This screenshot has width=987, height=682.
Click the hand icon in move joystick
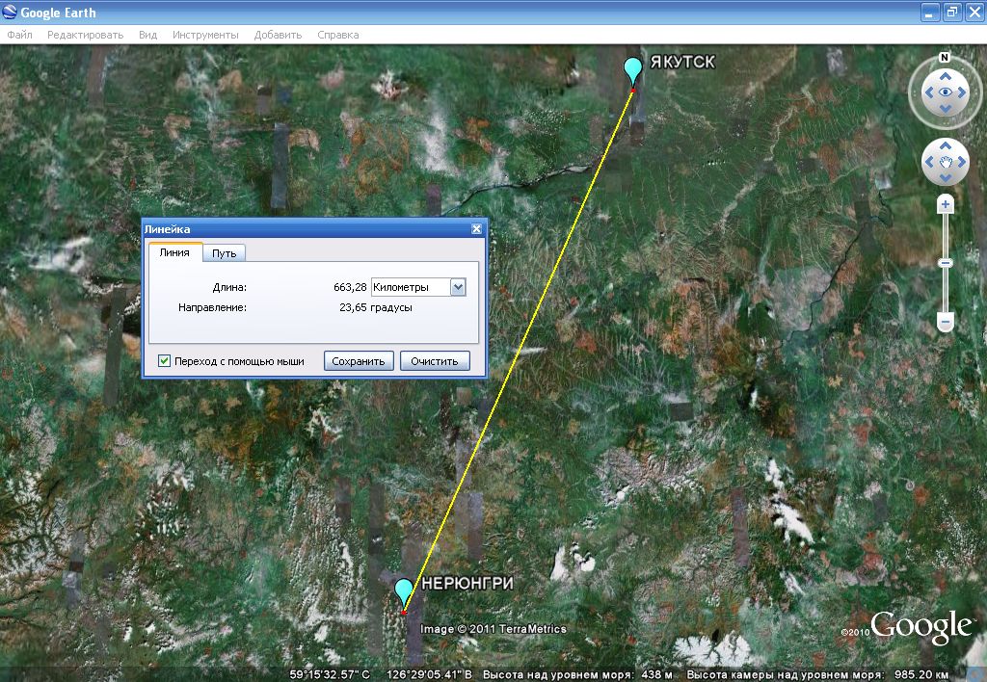[x=946, y=162]
